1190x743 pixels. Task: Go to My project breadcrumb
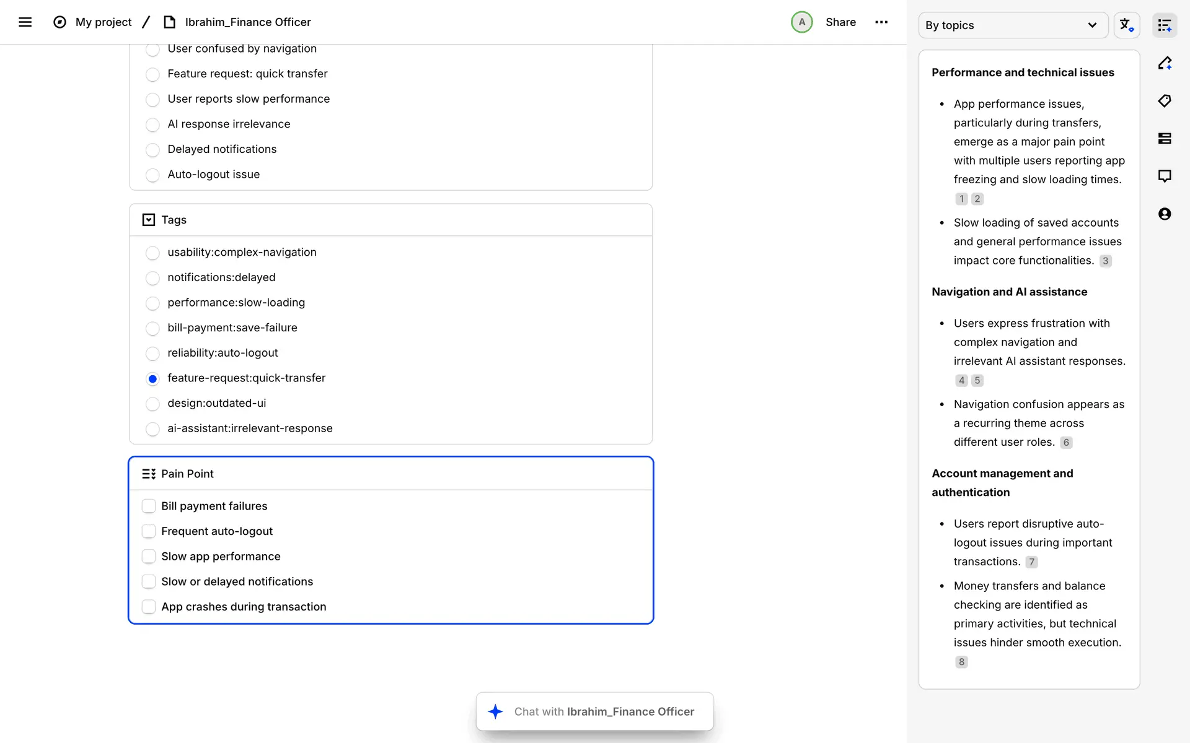[x=104, y=22]
